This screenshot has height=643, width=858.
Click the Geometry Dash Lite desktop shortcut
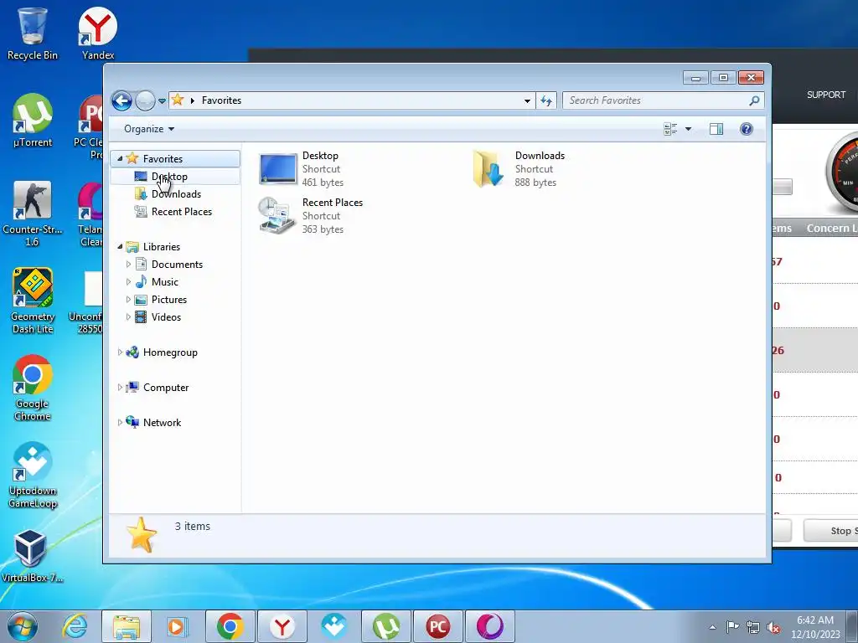[x=33, y=301]
